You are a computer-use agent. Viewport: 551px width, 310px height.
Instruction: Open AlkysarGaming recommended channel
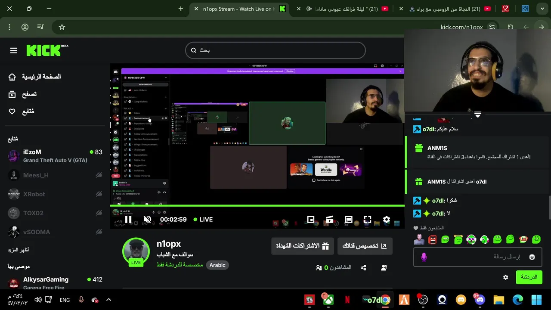[x=55, y=283]
